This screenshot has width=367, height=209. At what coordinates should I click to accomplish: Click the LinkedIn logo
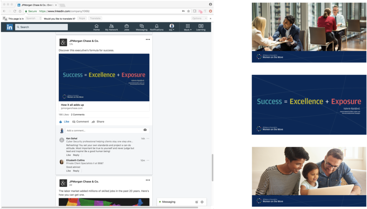click(x=10, y=27)
